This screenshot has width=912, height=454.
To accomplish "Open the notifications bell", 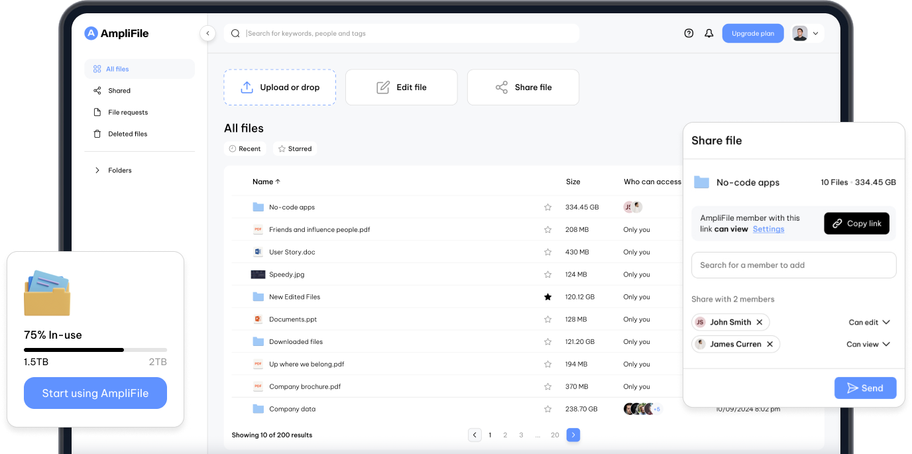I will [x=709, y=33].
